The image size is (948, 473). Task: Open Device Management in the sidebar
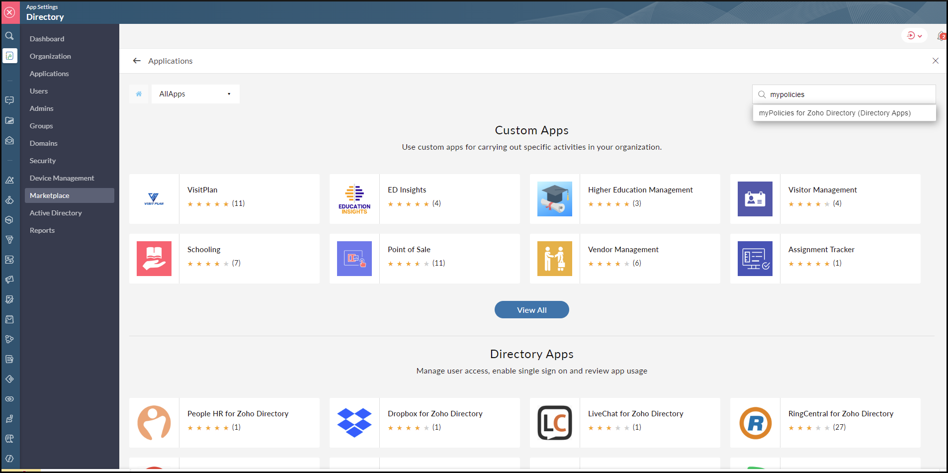pos(62,178)
